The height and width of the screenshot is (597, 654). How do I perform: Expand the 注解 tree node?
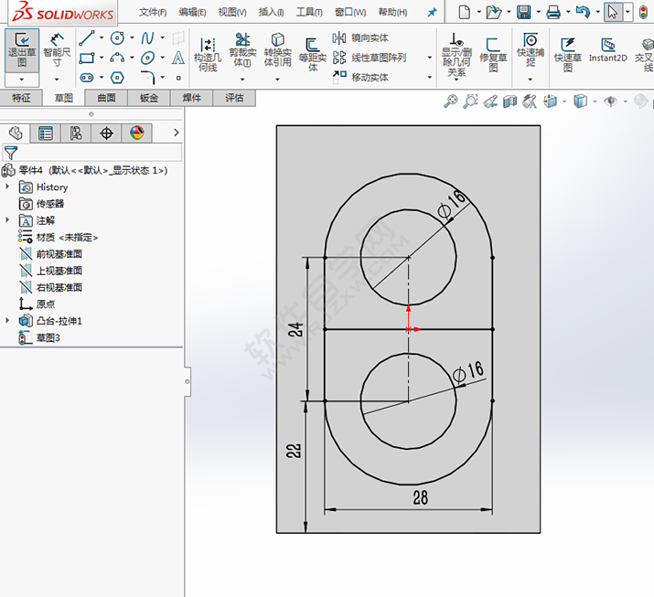click(7, 219)
